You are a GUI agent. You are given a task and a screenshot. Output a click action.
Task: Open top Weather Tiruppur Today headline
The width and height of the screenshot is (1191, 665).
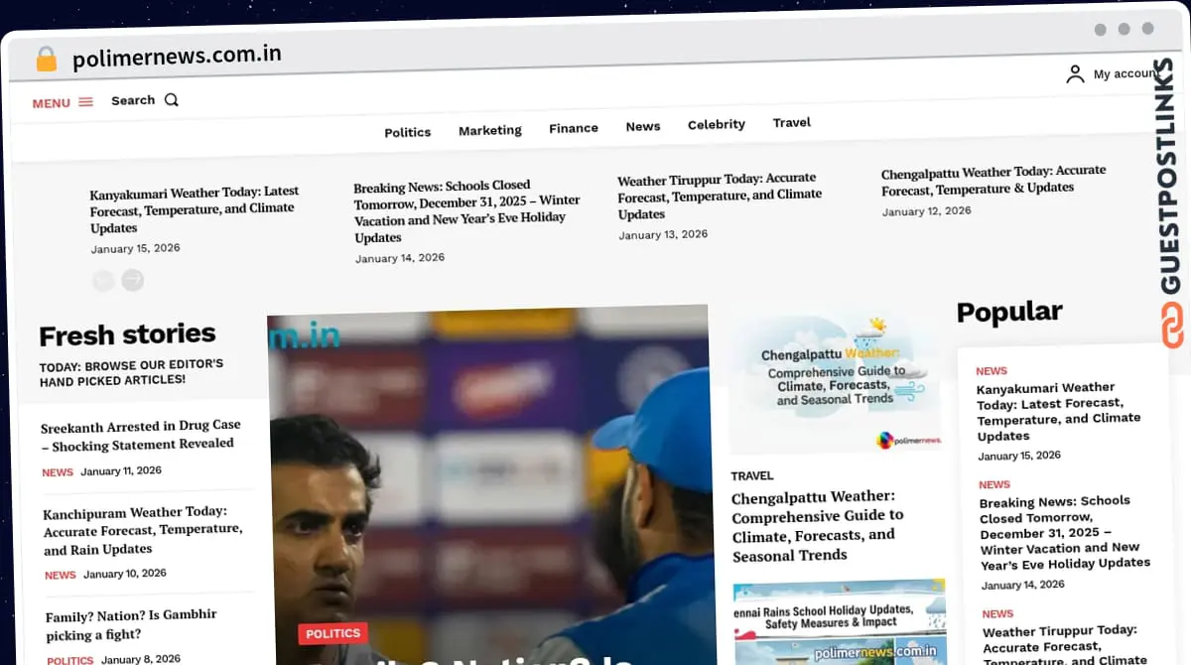pyautogui.click(x=720, y=197)
